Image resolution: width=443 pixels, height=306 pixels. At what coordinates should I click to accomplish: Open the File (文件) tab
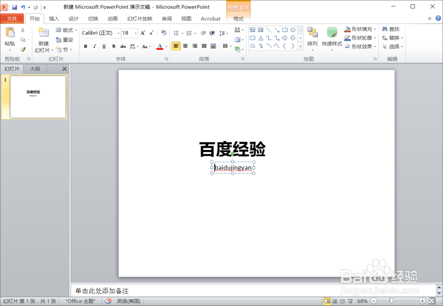point(12,19)
